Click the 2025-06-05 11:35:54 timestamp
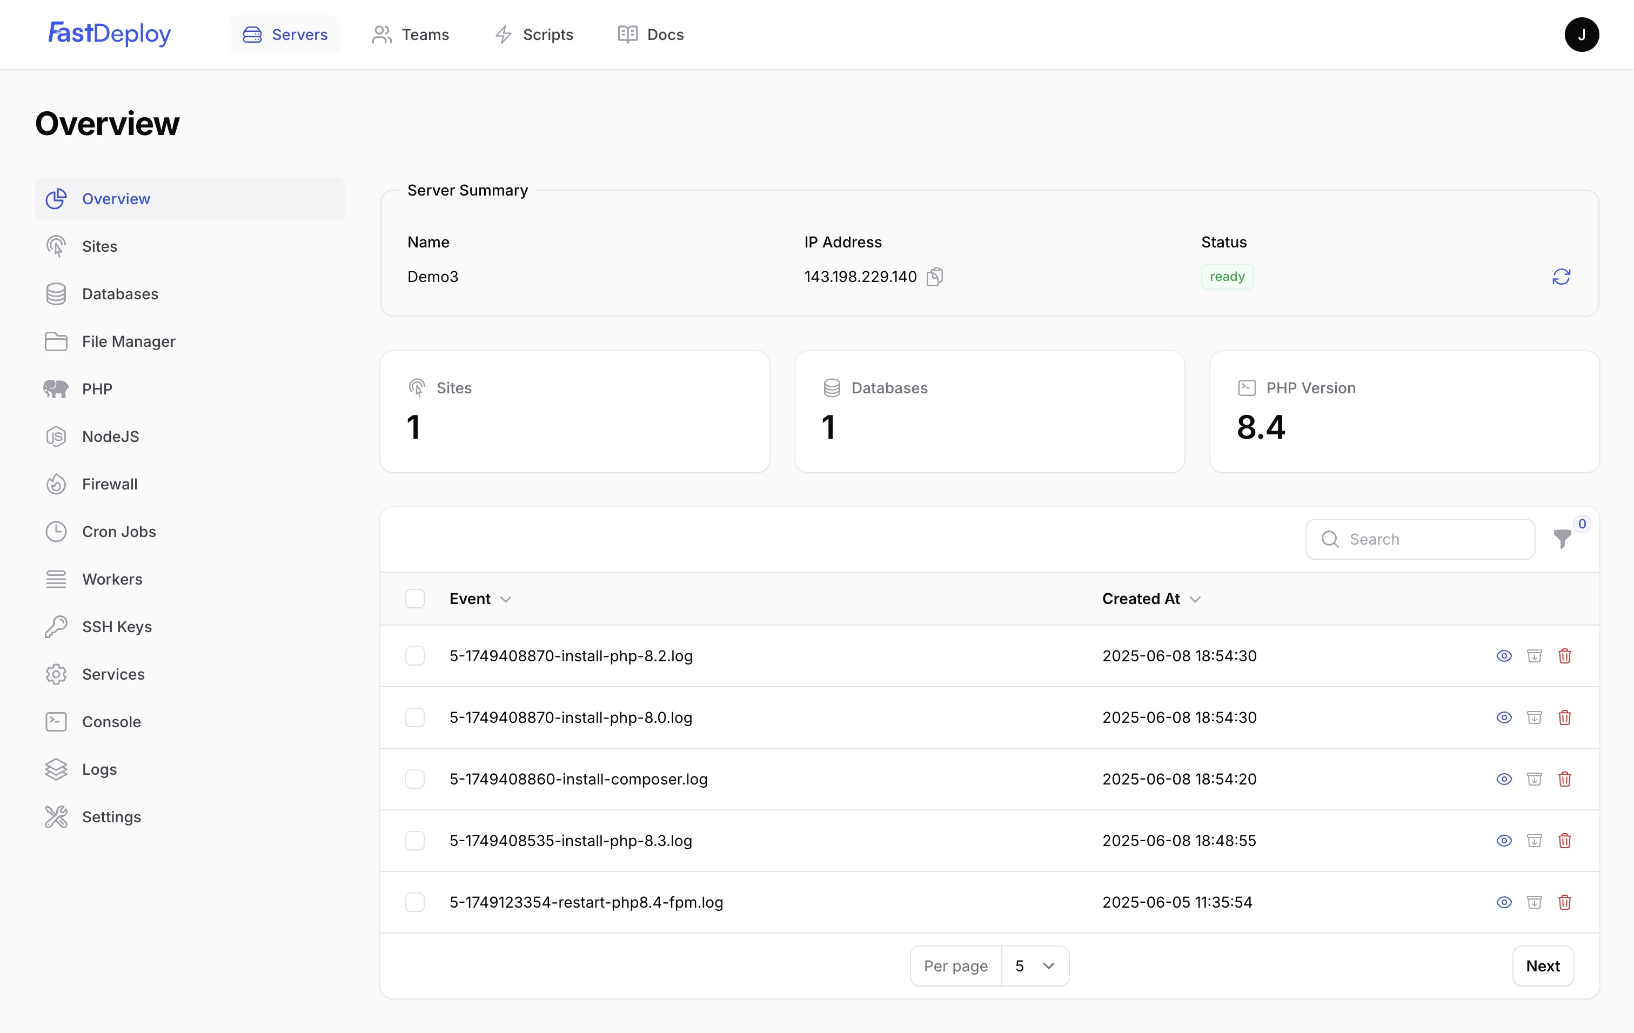 pyautogui.click(x=1177, y=902)
